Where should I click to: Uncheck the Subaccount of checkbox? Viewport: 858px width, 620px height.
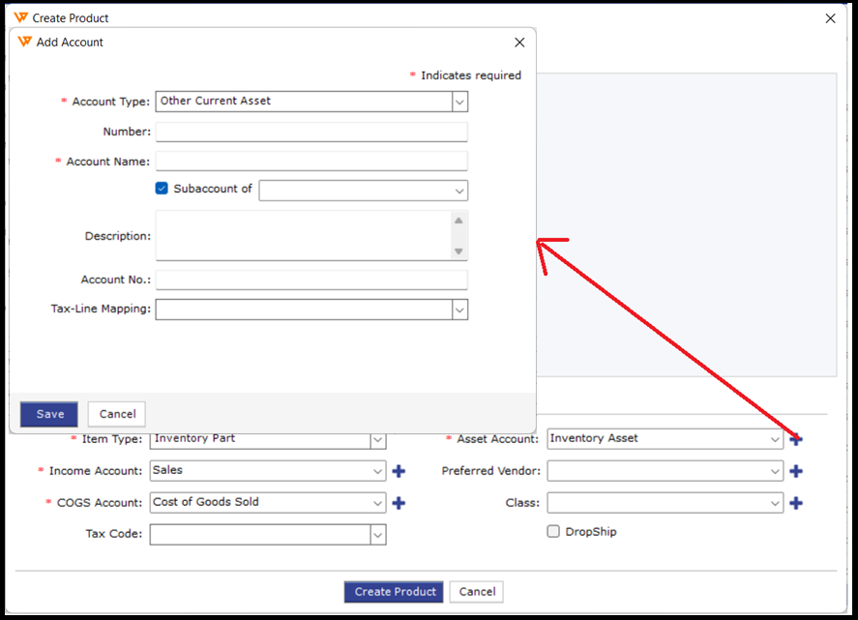coord(162,189)
